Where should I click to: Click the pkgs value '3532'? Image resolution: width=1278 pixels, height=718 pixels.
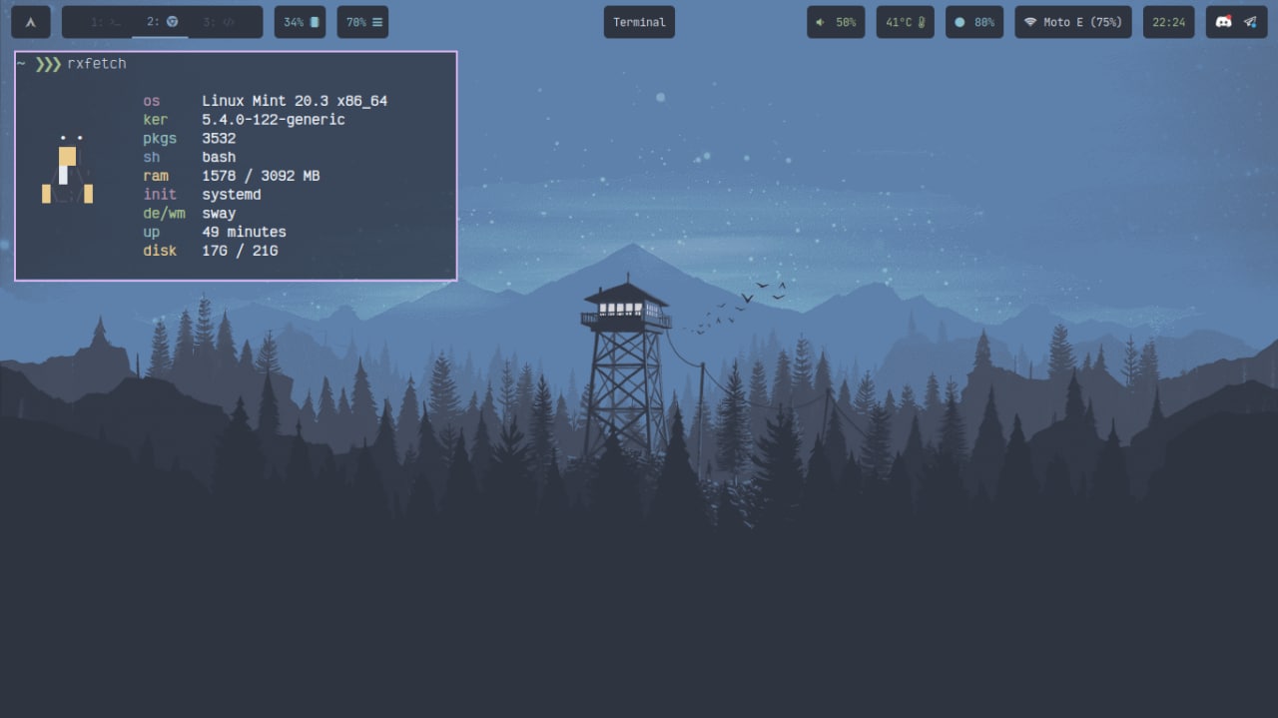pyautogui.click(x=219, y=139)
